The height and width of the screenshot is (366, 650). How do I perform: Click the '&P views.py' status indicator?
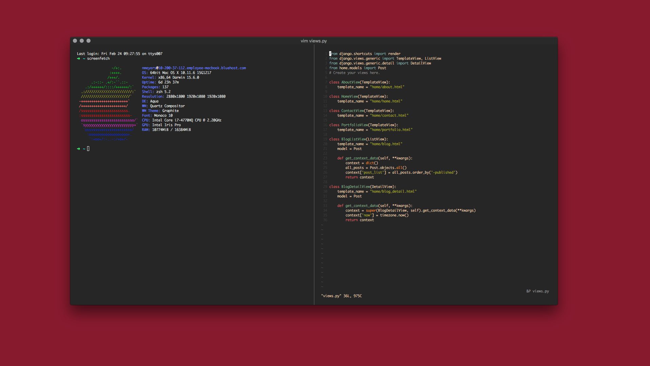click(x=537, y=291)
